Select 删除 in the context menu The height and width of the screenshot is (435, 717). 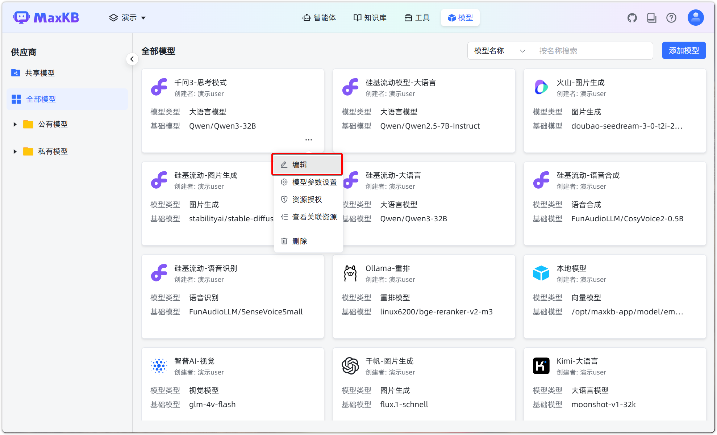click(300, 241)
